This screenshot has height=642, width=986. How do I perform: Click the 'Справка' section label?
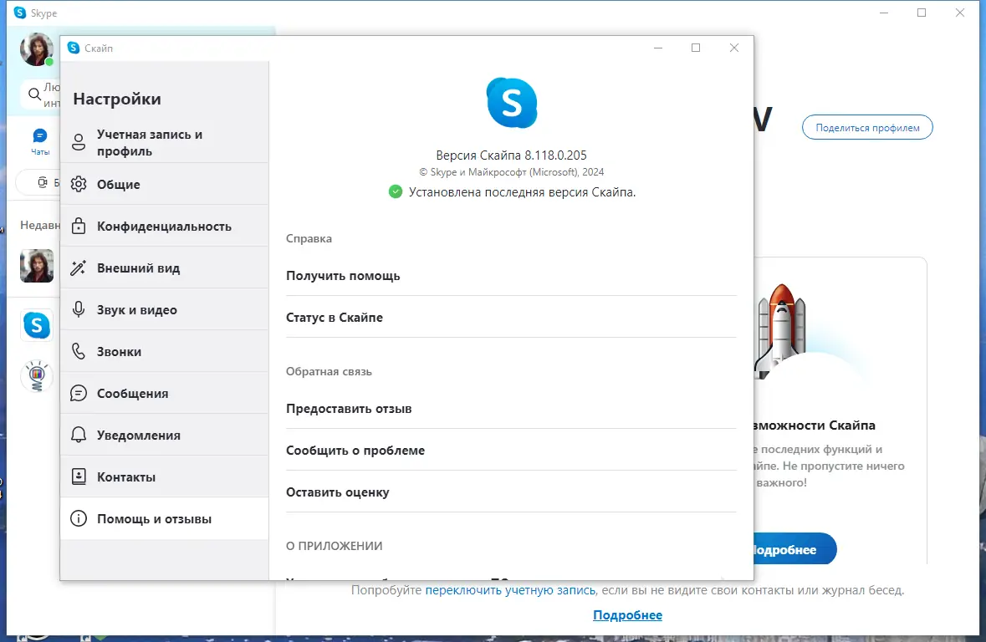click(309, 238)
